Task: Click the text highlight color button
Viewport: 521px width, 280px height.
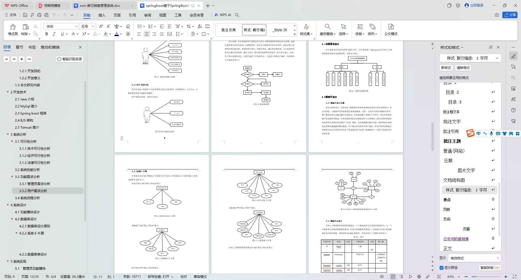Action: 106,34
